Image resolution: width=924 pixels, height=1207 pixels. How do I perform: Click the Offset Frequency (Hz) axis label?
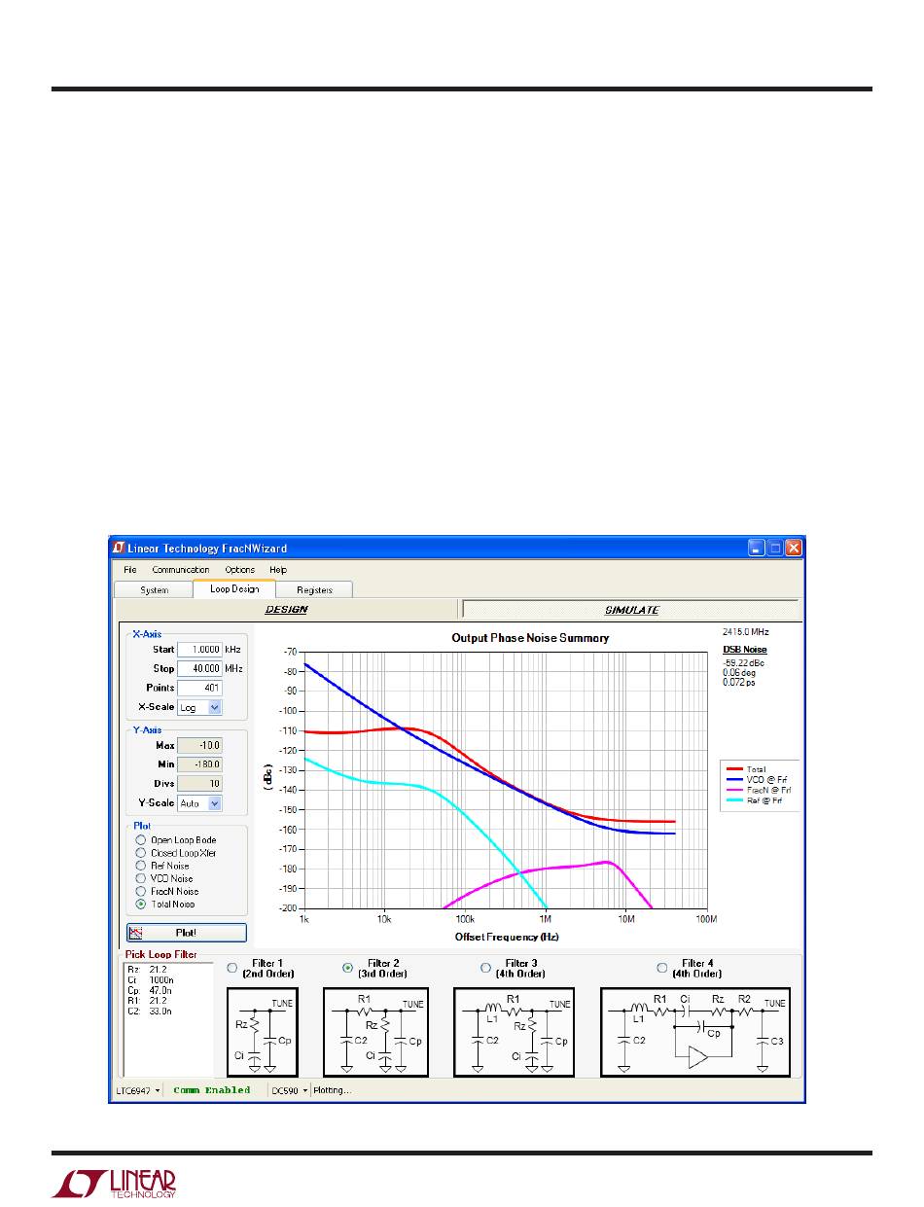(x=507, y=937)
